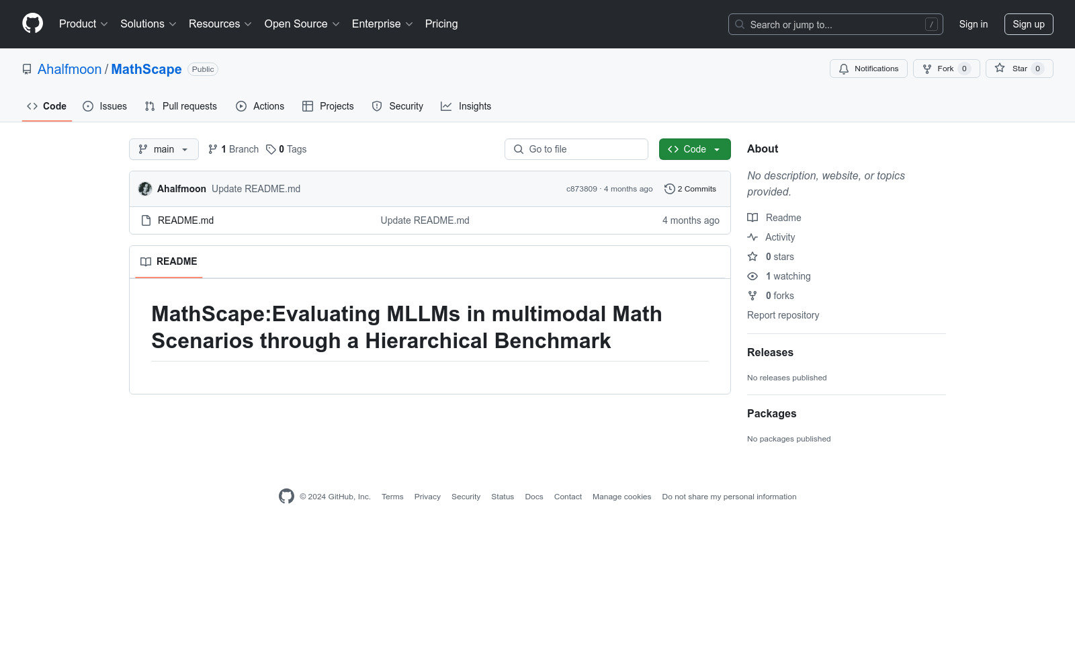Click the tag icon next to Tags
The height and width of the screenshot is (672, 1075).
click(x=271, y=149)
